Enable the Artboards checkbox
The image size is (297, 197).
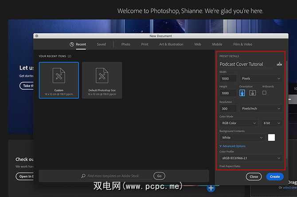coord(264,93)
